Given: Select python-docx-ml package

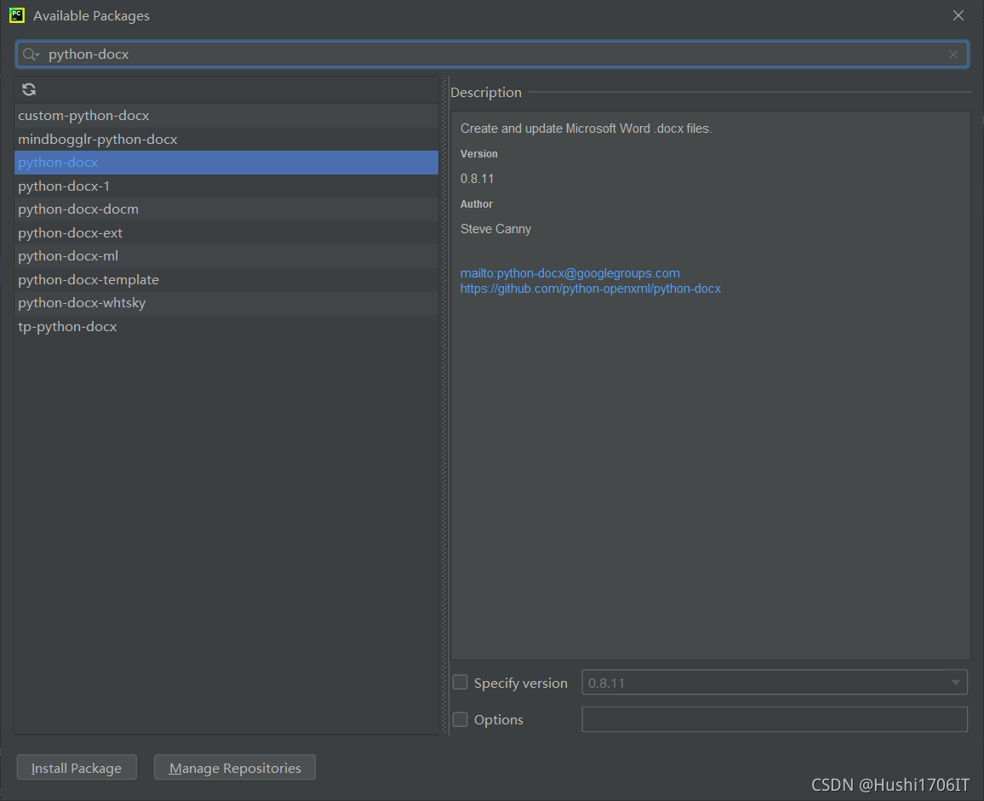Looking at the screenshot, I should pos(226,256).
